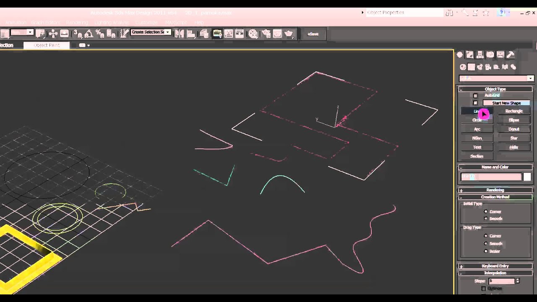Open the Create command panel tab
537x302 pixels.
click(x=460, y=55)
